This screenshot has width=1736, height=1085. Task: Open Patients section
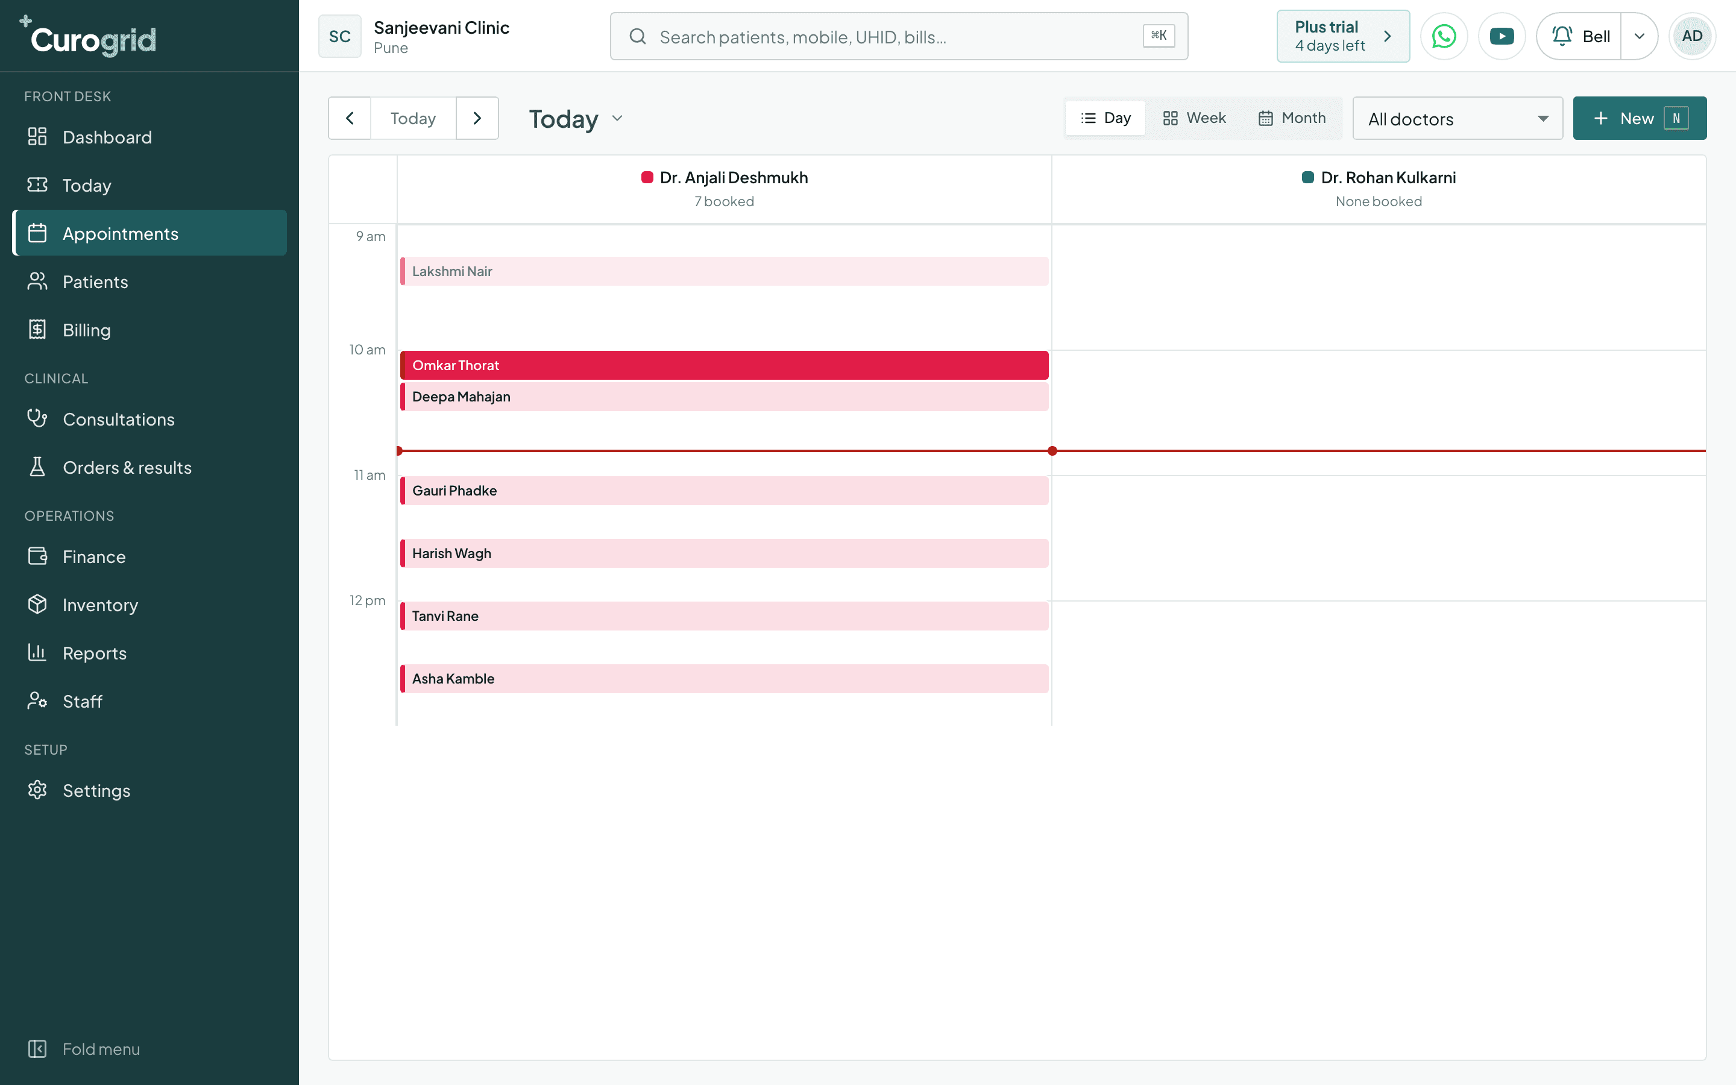pos(149,281)
